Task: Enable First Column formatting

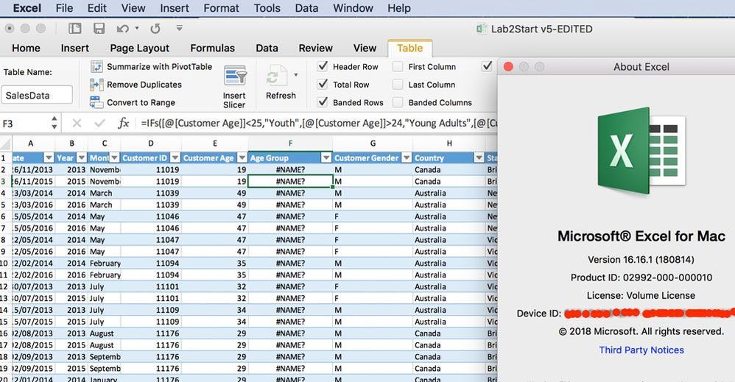Action: 398,66
